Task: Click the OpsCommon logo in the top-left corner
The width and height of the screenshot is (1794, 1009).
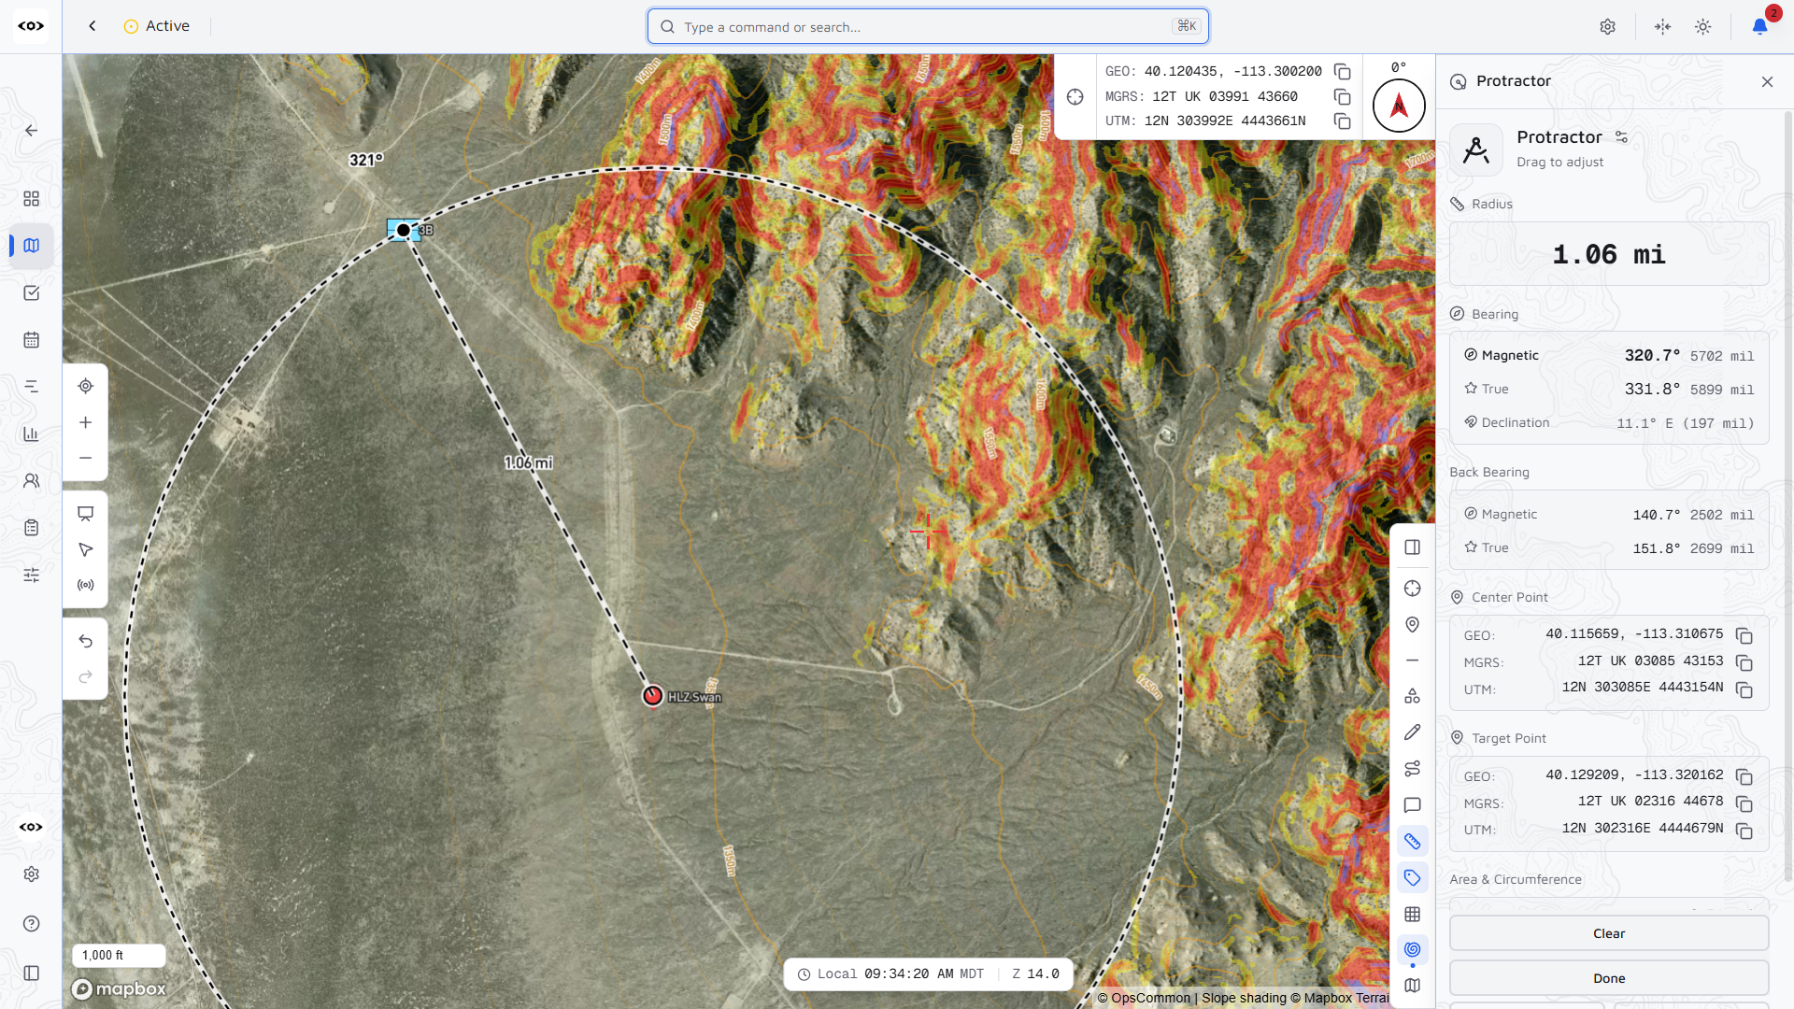Action: 31,26
